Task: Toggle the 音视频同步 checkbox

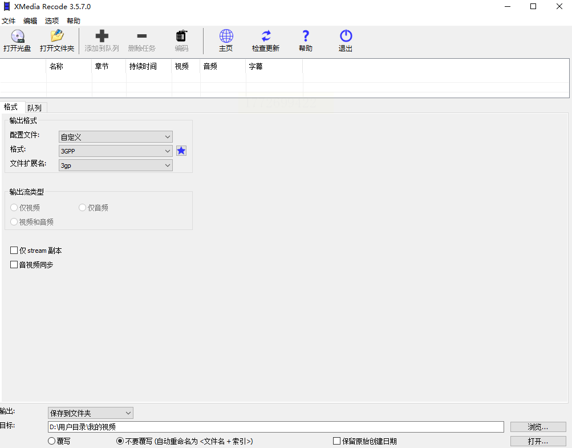Action: click(x=14, y=265)
